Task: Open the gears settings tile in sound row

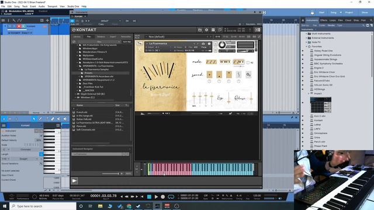Action: [x=248, y=75]
